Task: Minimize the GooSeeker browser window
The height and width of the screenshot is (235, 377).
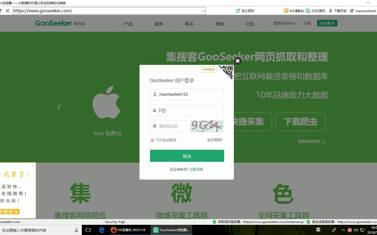Action: 368,3
